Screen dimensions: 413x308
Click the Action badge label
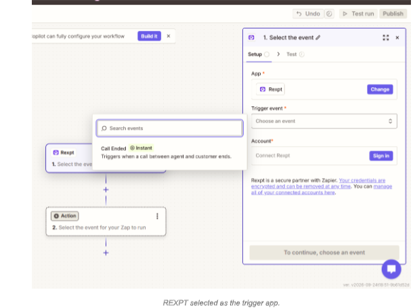pyautogui.click(x=65, y=216)
